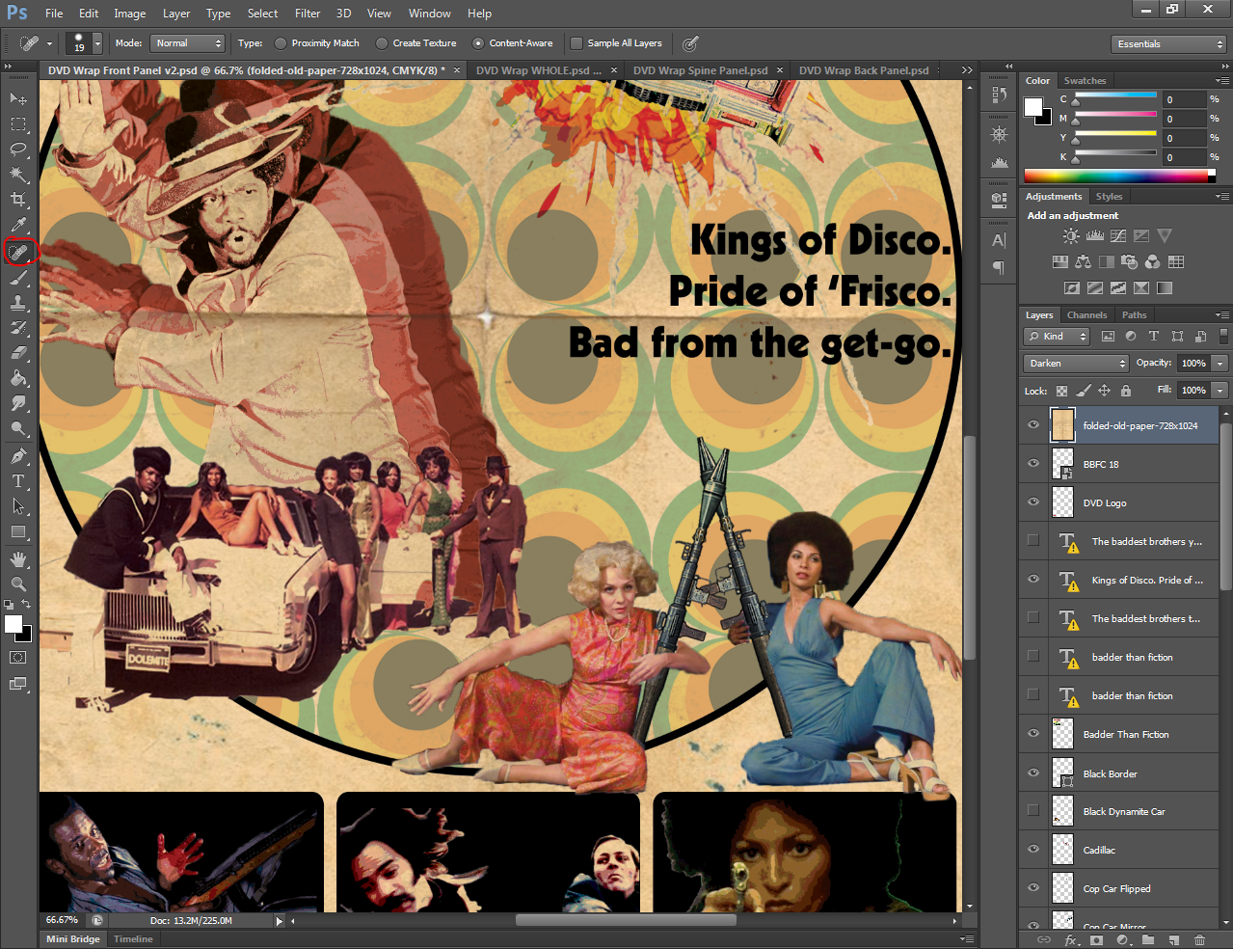
Task: Select the Clone Stamp tool
Action: tap(18, 303)
